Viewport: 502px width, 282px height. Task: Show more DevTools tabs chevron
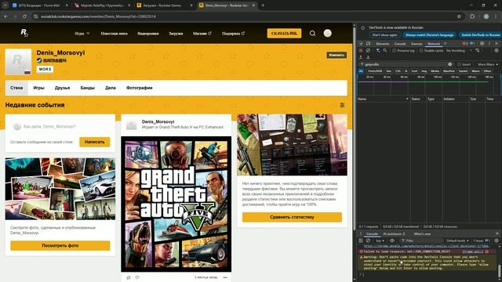pyautogui.click(x=445, y=44)
